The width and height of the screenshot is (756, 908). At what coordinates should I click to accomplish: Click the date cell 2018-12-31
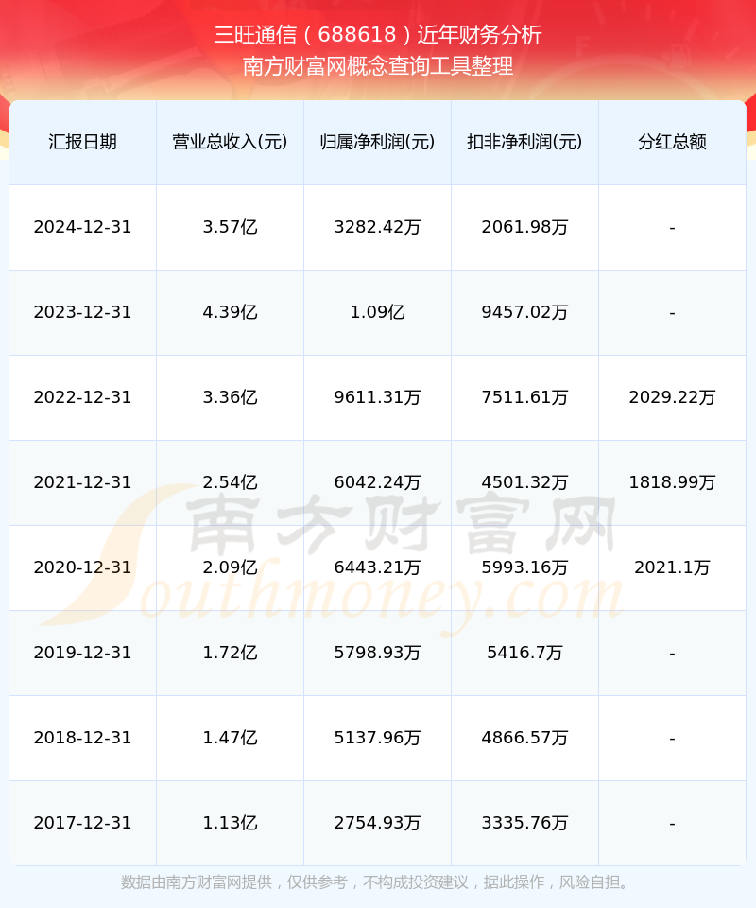(83, 738)
